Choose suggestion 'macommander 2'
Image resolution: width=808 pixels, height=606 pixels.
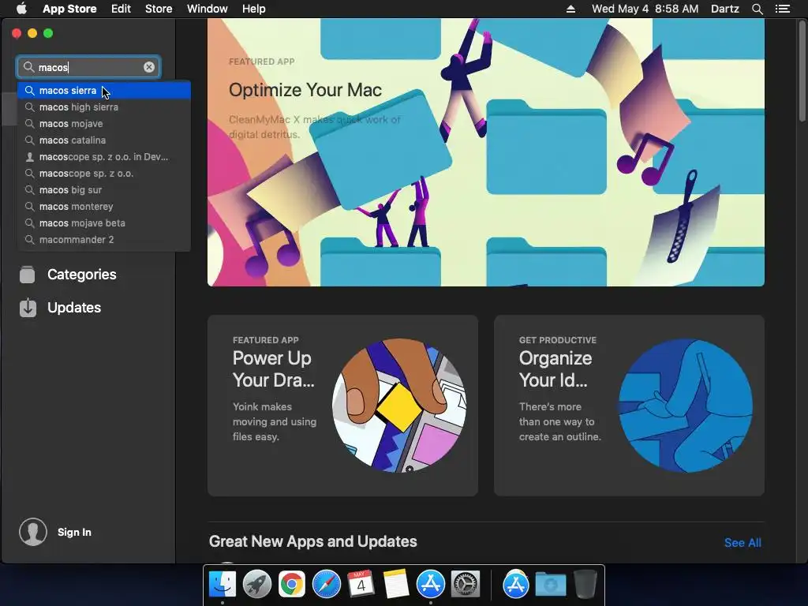(104, 239)
